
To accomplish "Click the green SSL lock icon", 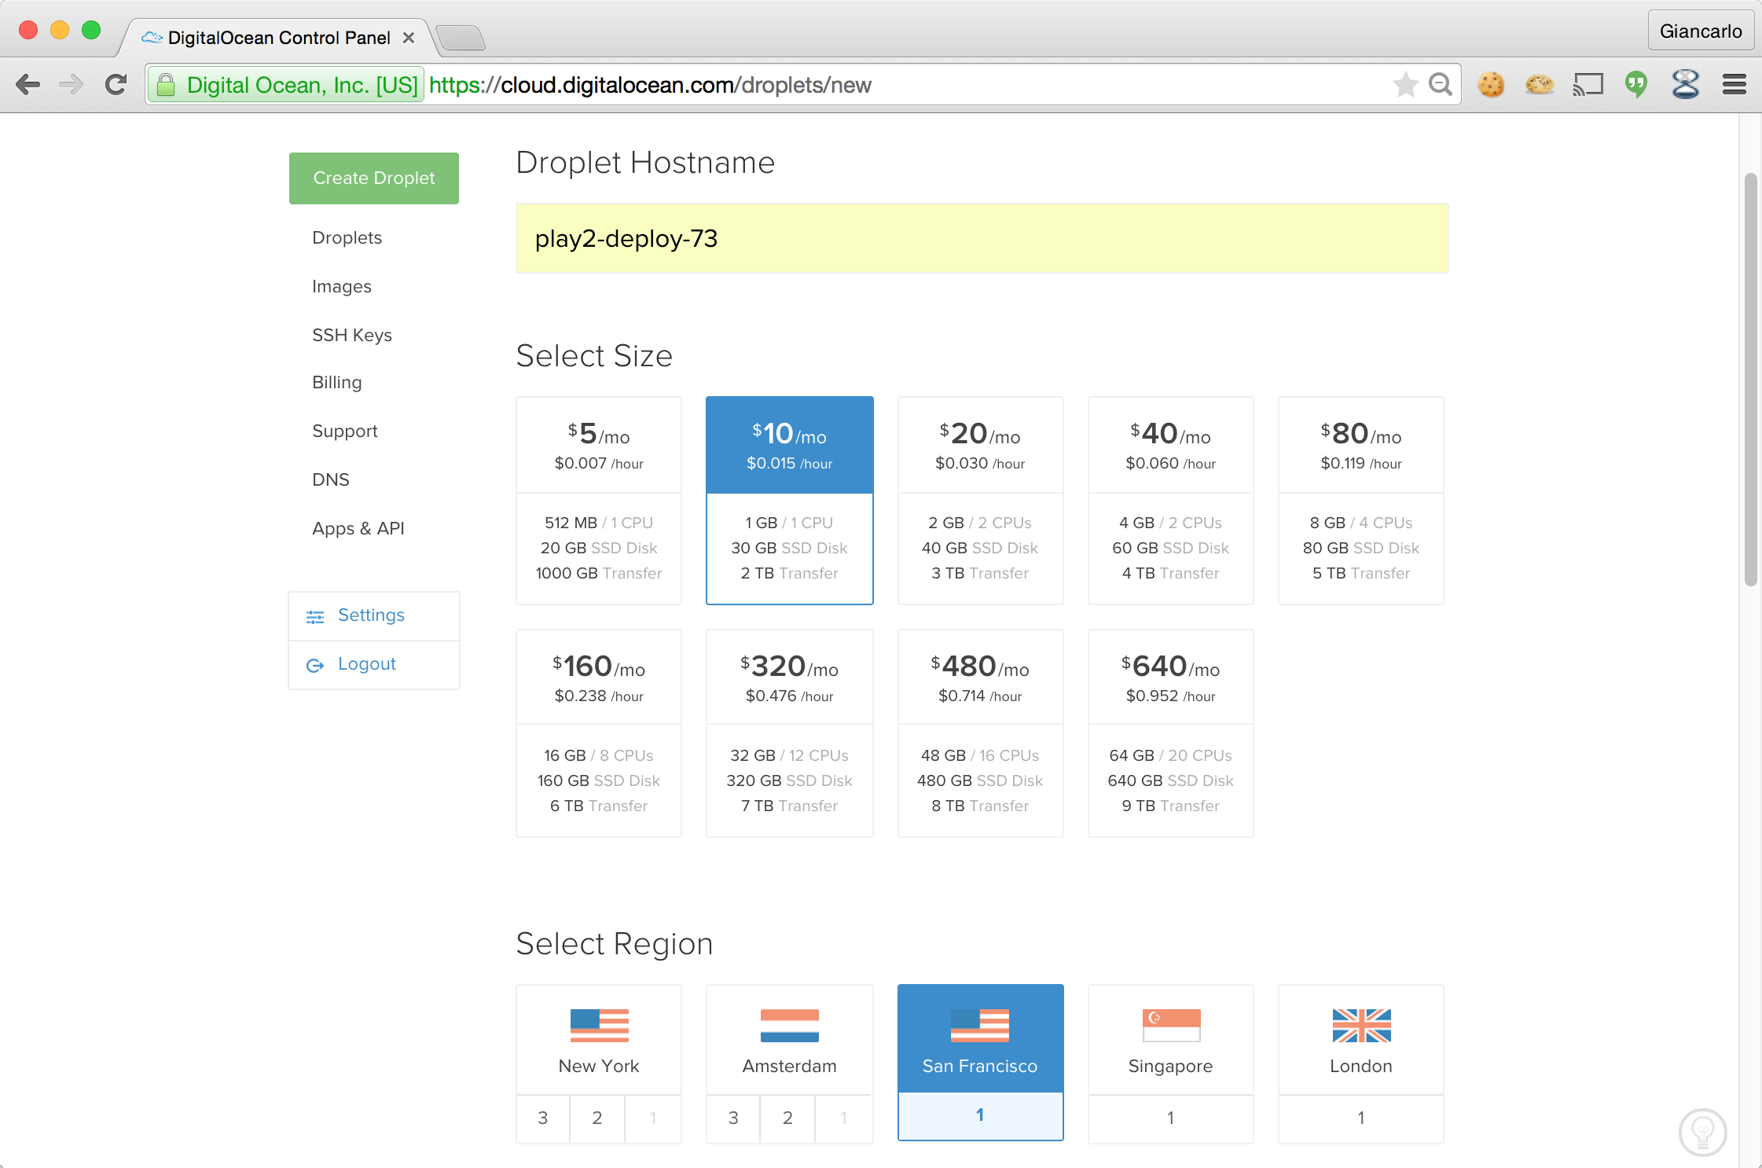I will 166,85.
